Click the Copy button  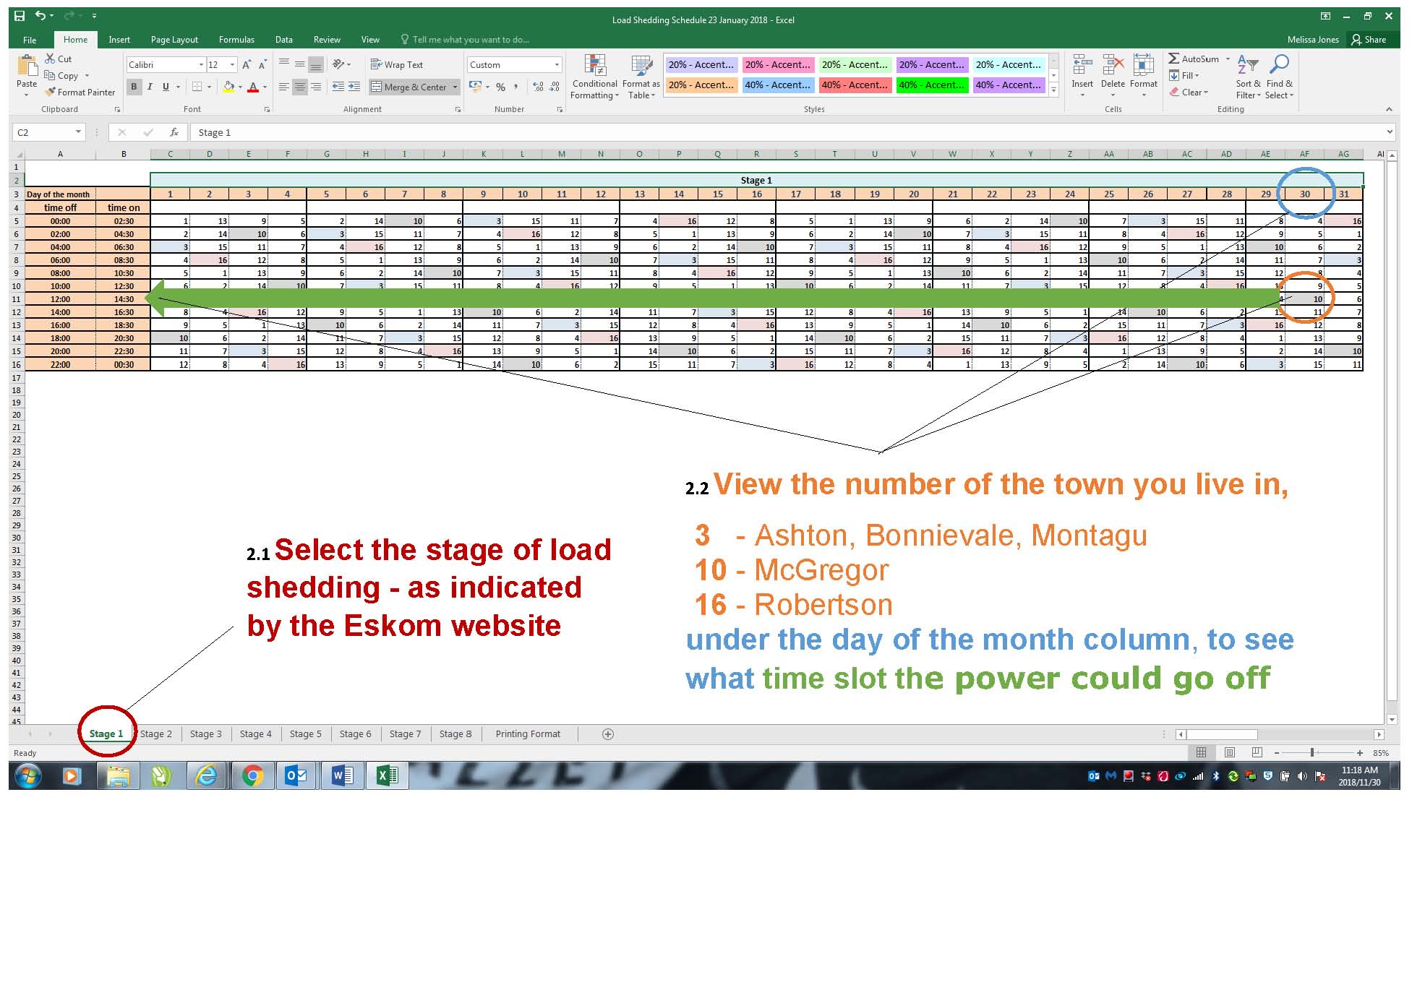tap(61, 76)
